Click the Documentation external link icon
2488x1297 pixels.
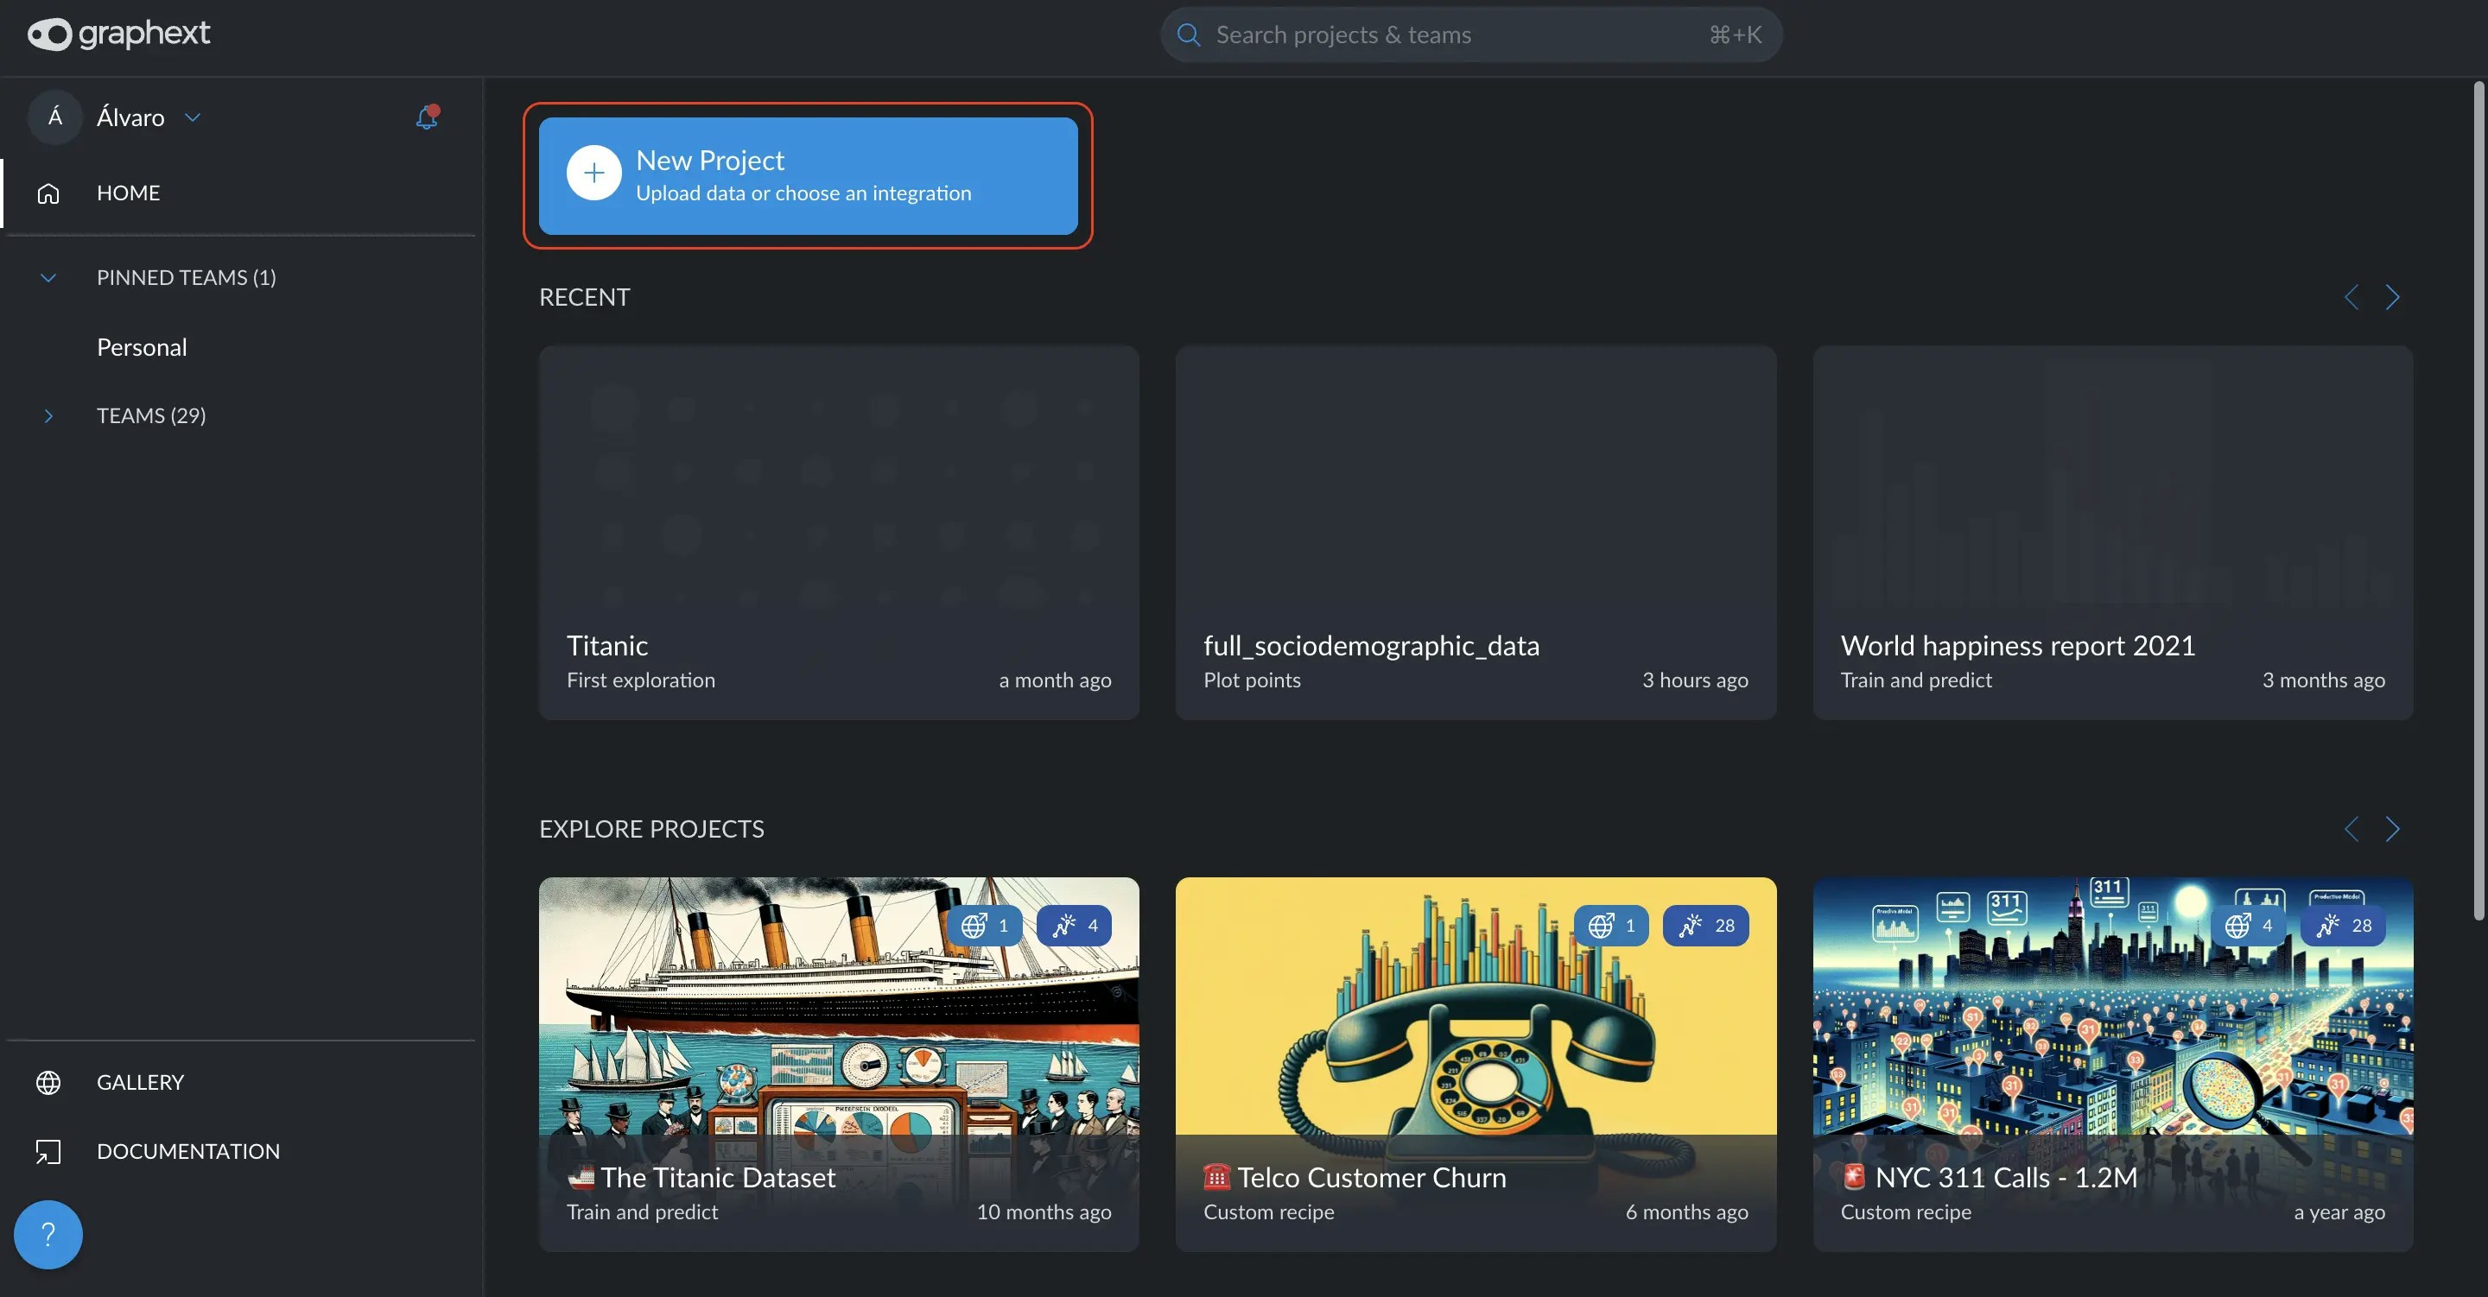click(48, 1151)
